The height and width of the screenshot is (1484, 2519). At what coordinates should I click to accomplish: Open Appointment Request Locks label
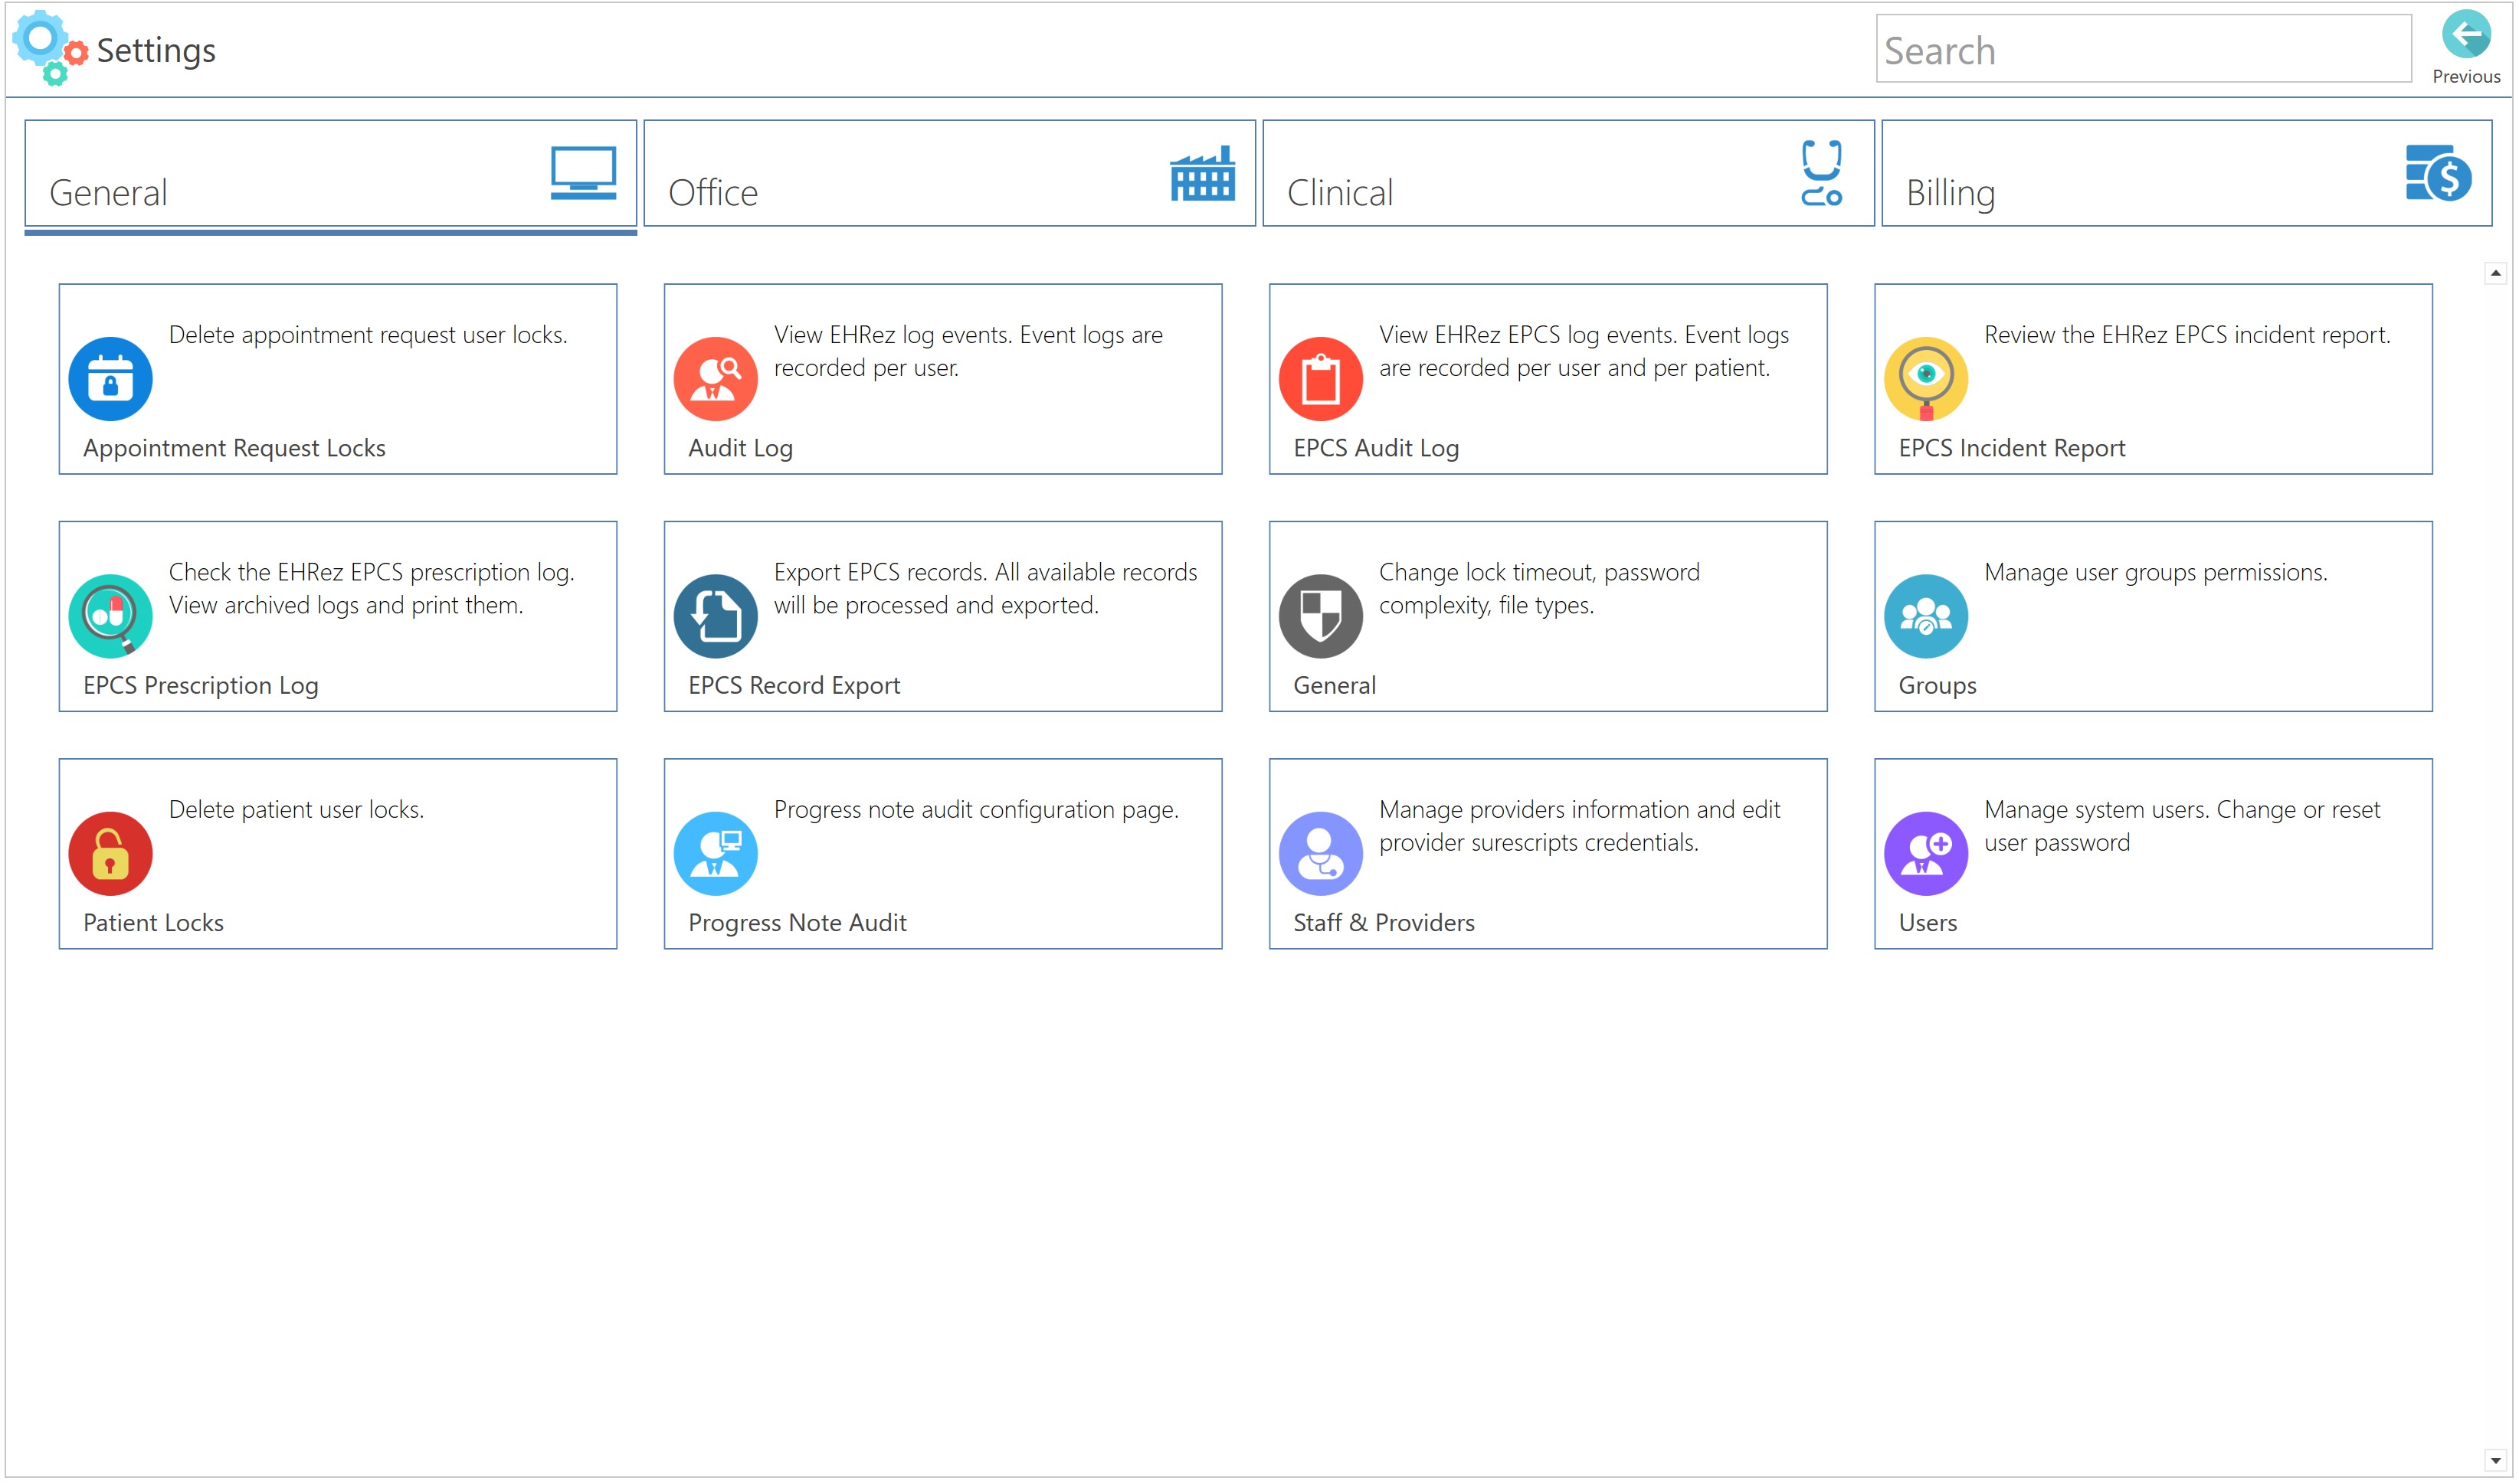click(234, 448)
